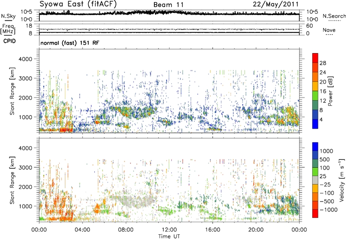Image resolution: width=346 pixels, height=239 pixels.
Task: Click the '04:00' time axis tick label
Action: [82, 230]
